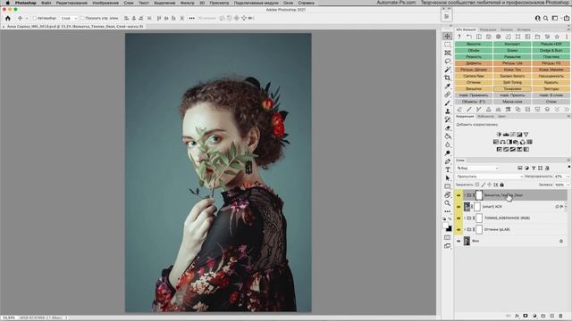Click the foreground color swatch
The image size is (572, 321).
(x=446, y=226)
